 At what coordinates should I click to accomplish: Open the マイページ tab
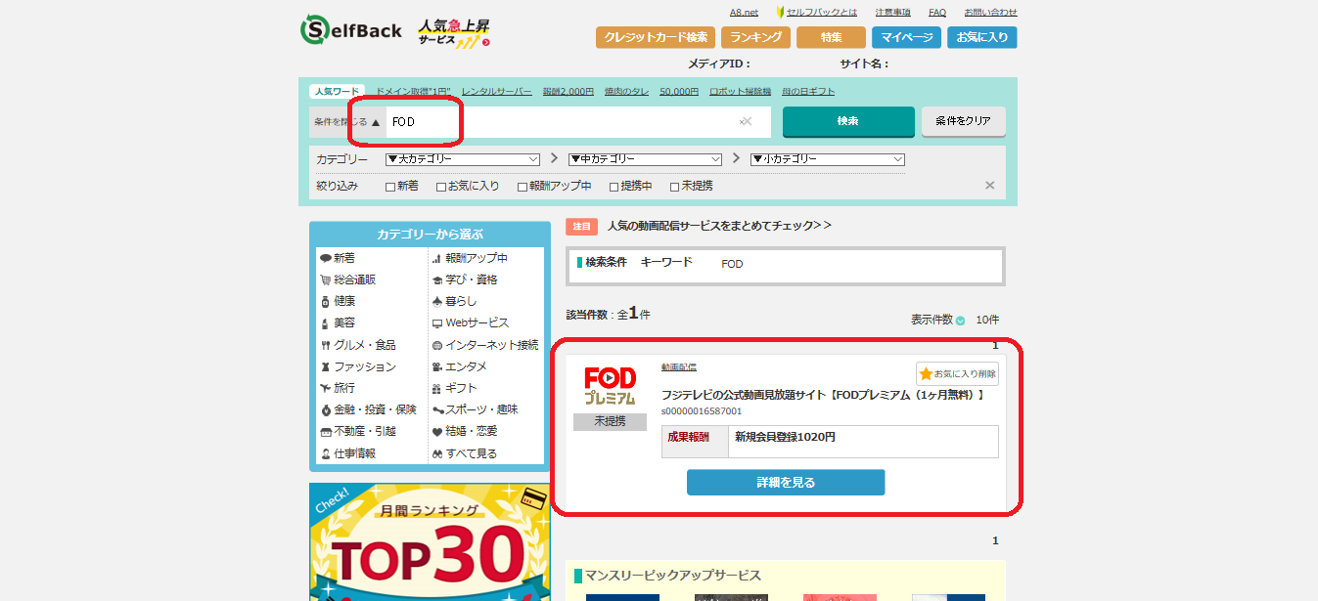906,37
